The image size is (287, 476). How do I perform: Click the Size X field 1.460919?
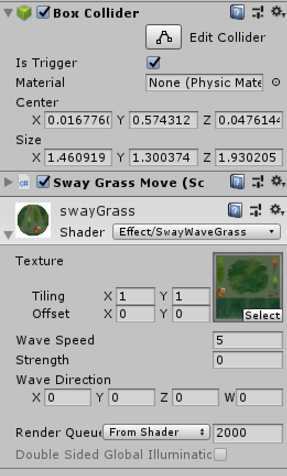(x=78, y=157)
